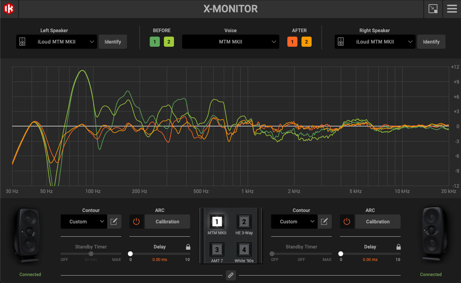
Task: Start left speaker ARC Calibration
Action: [x=167, y=221]
